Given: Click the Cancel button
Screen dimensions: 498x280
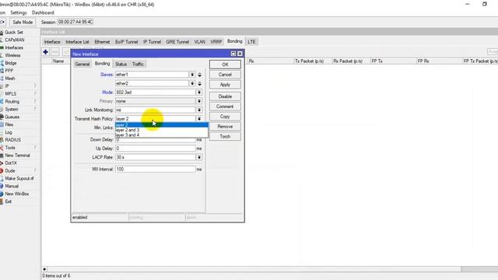Looking at the screenshot, I should point(225,75).
